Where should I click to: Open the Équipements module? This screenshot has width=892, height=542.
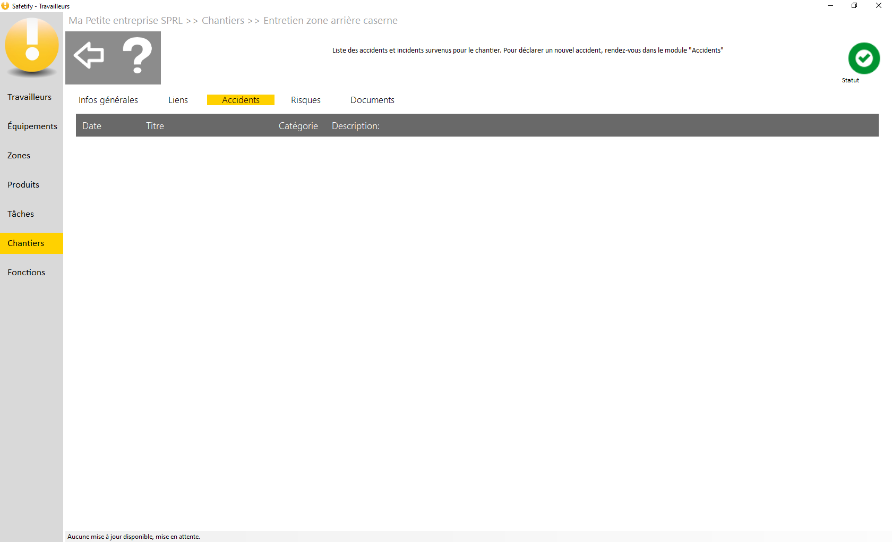click(32, 126)
